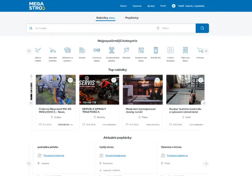Open the Zahradní technika lawnmower icon
Image resolution: width=252 pixels, height=176 pixels.
(52, 50)
